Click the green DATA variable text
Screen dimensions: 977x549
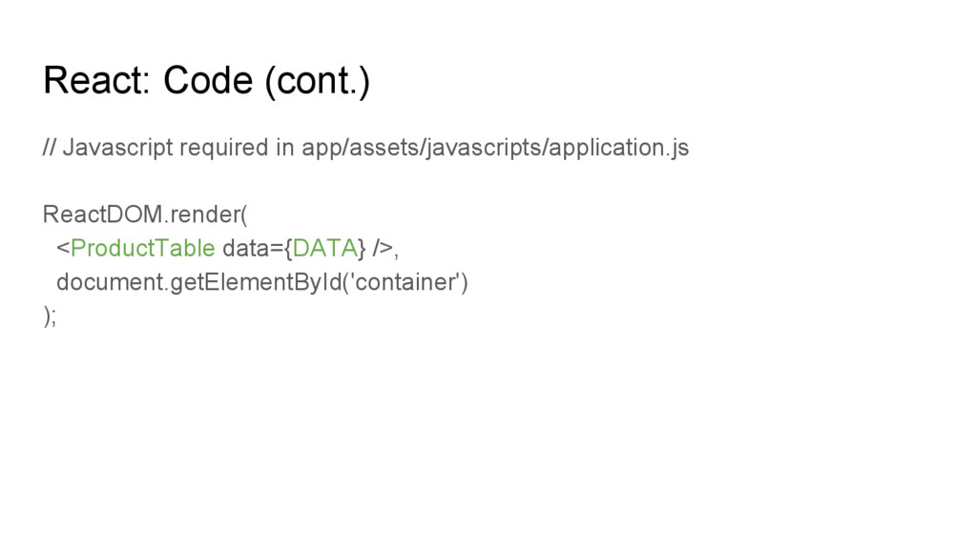[324, 248]
